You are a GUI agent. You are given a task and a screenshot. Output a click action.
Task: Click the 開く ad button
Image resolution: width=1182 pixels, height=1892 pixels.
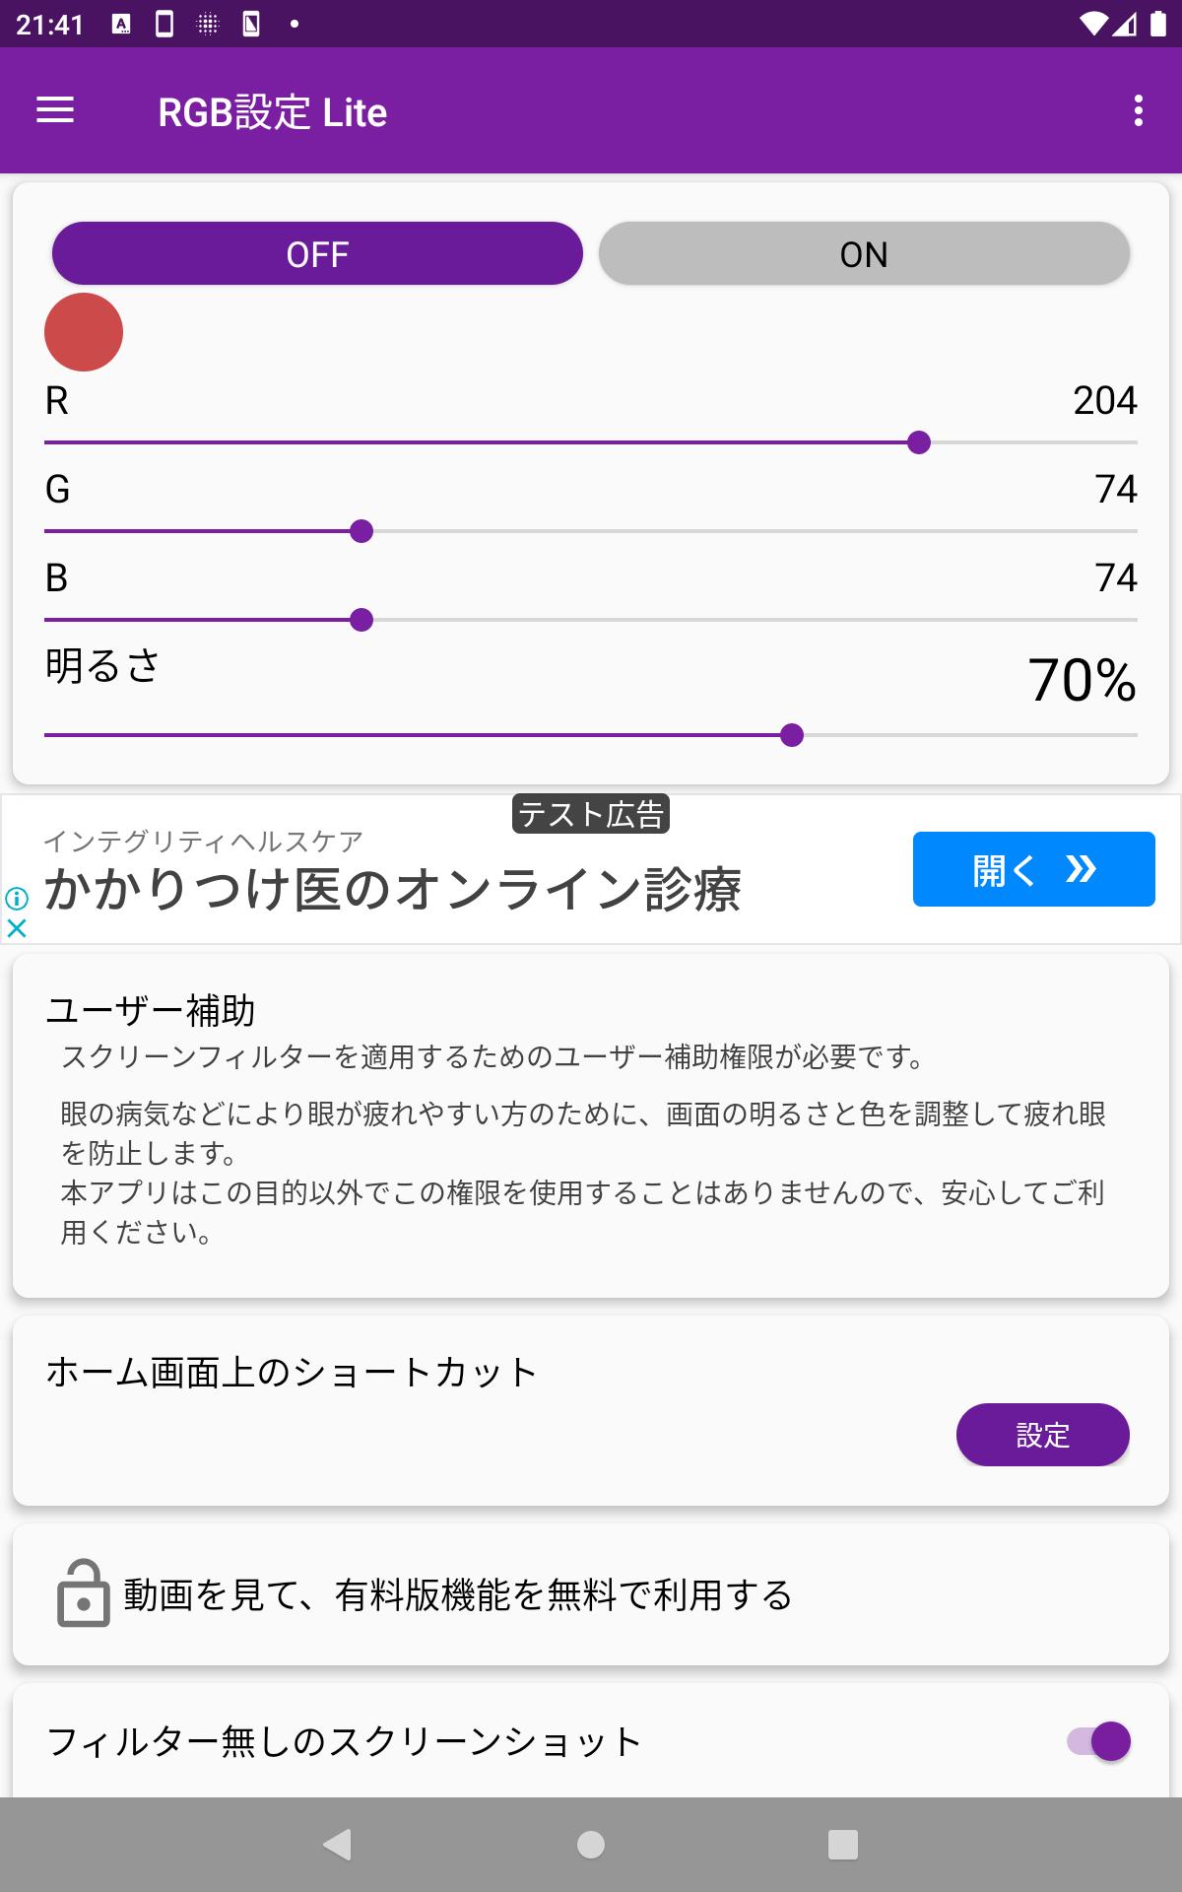(1033, 869)
